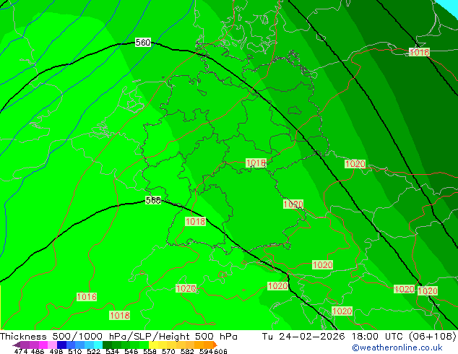Click the legend value 594
Image resolution: width=458 pixels, height=354 pixels.
[206, 351]
